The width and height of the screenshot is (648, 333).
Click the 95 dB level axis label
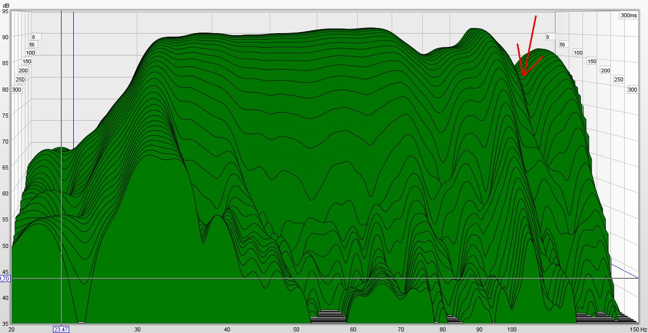click(x=6, y=11)
